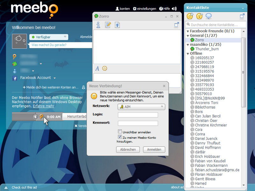
Task: Open the emoticon picker in Zorro chat
Action: click(105, 68)
